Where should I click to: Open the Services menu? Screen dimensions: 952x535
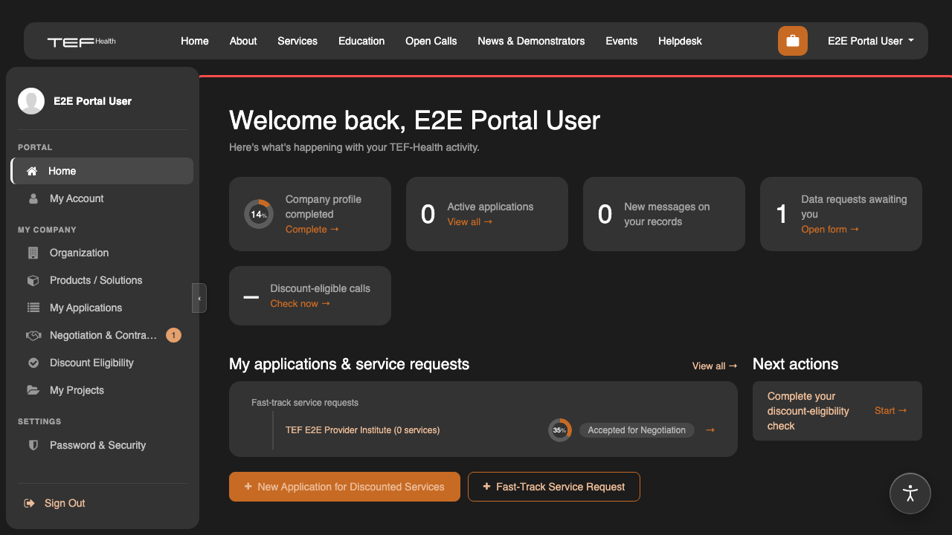point(297,41)
